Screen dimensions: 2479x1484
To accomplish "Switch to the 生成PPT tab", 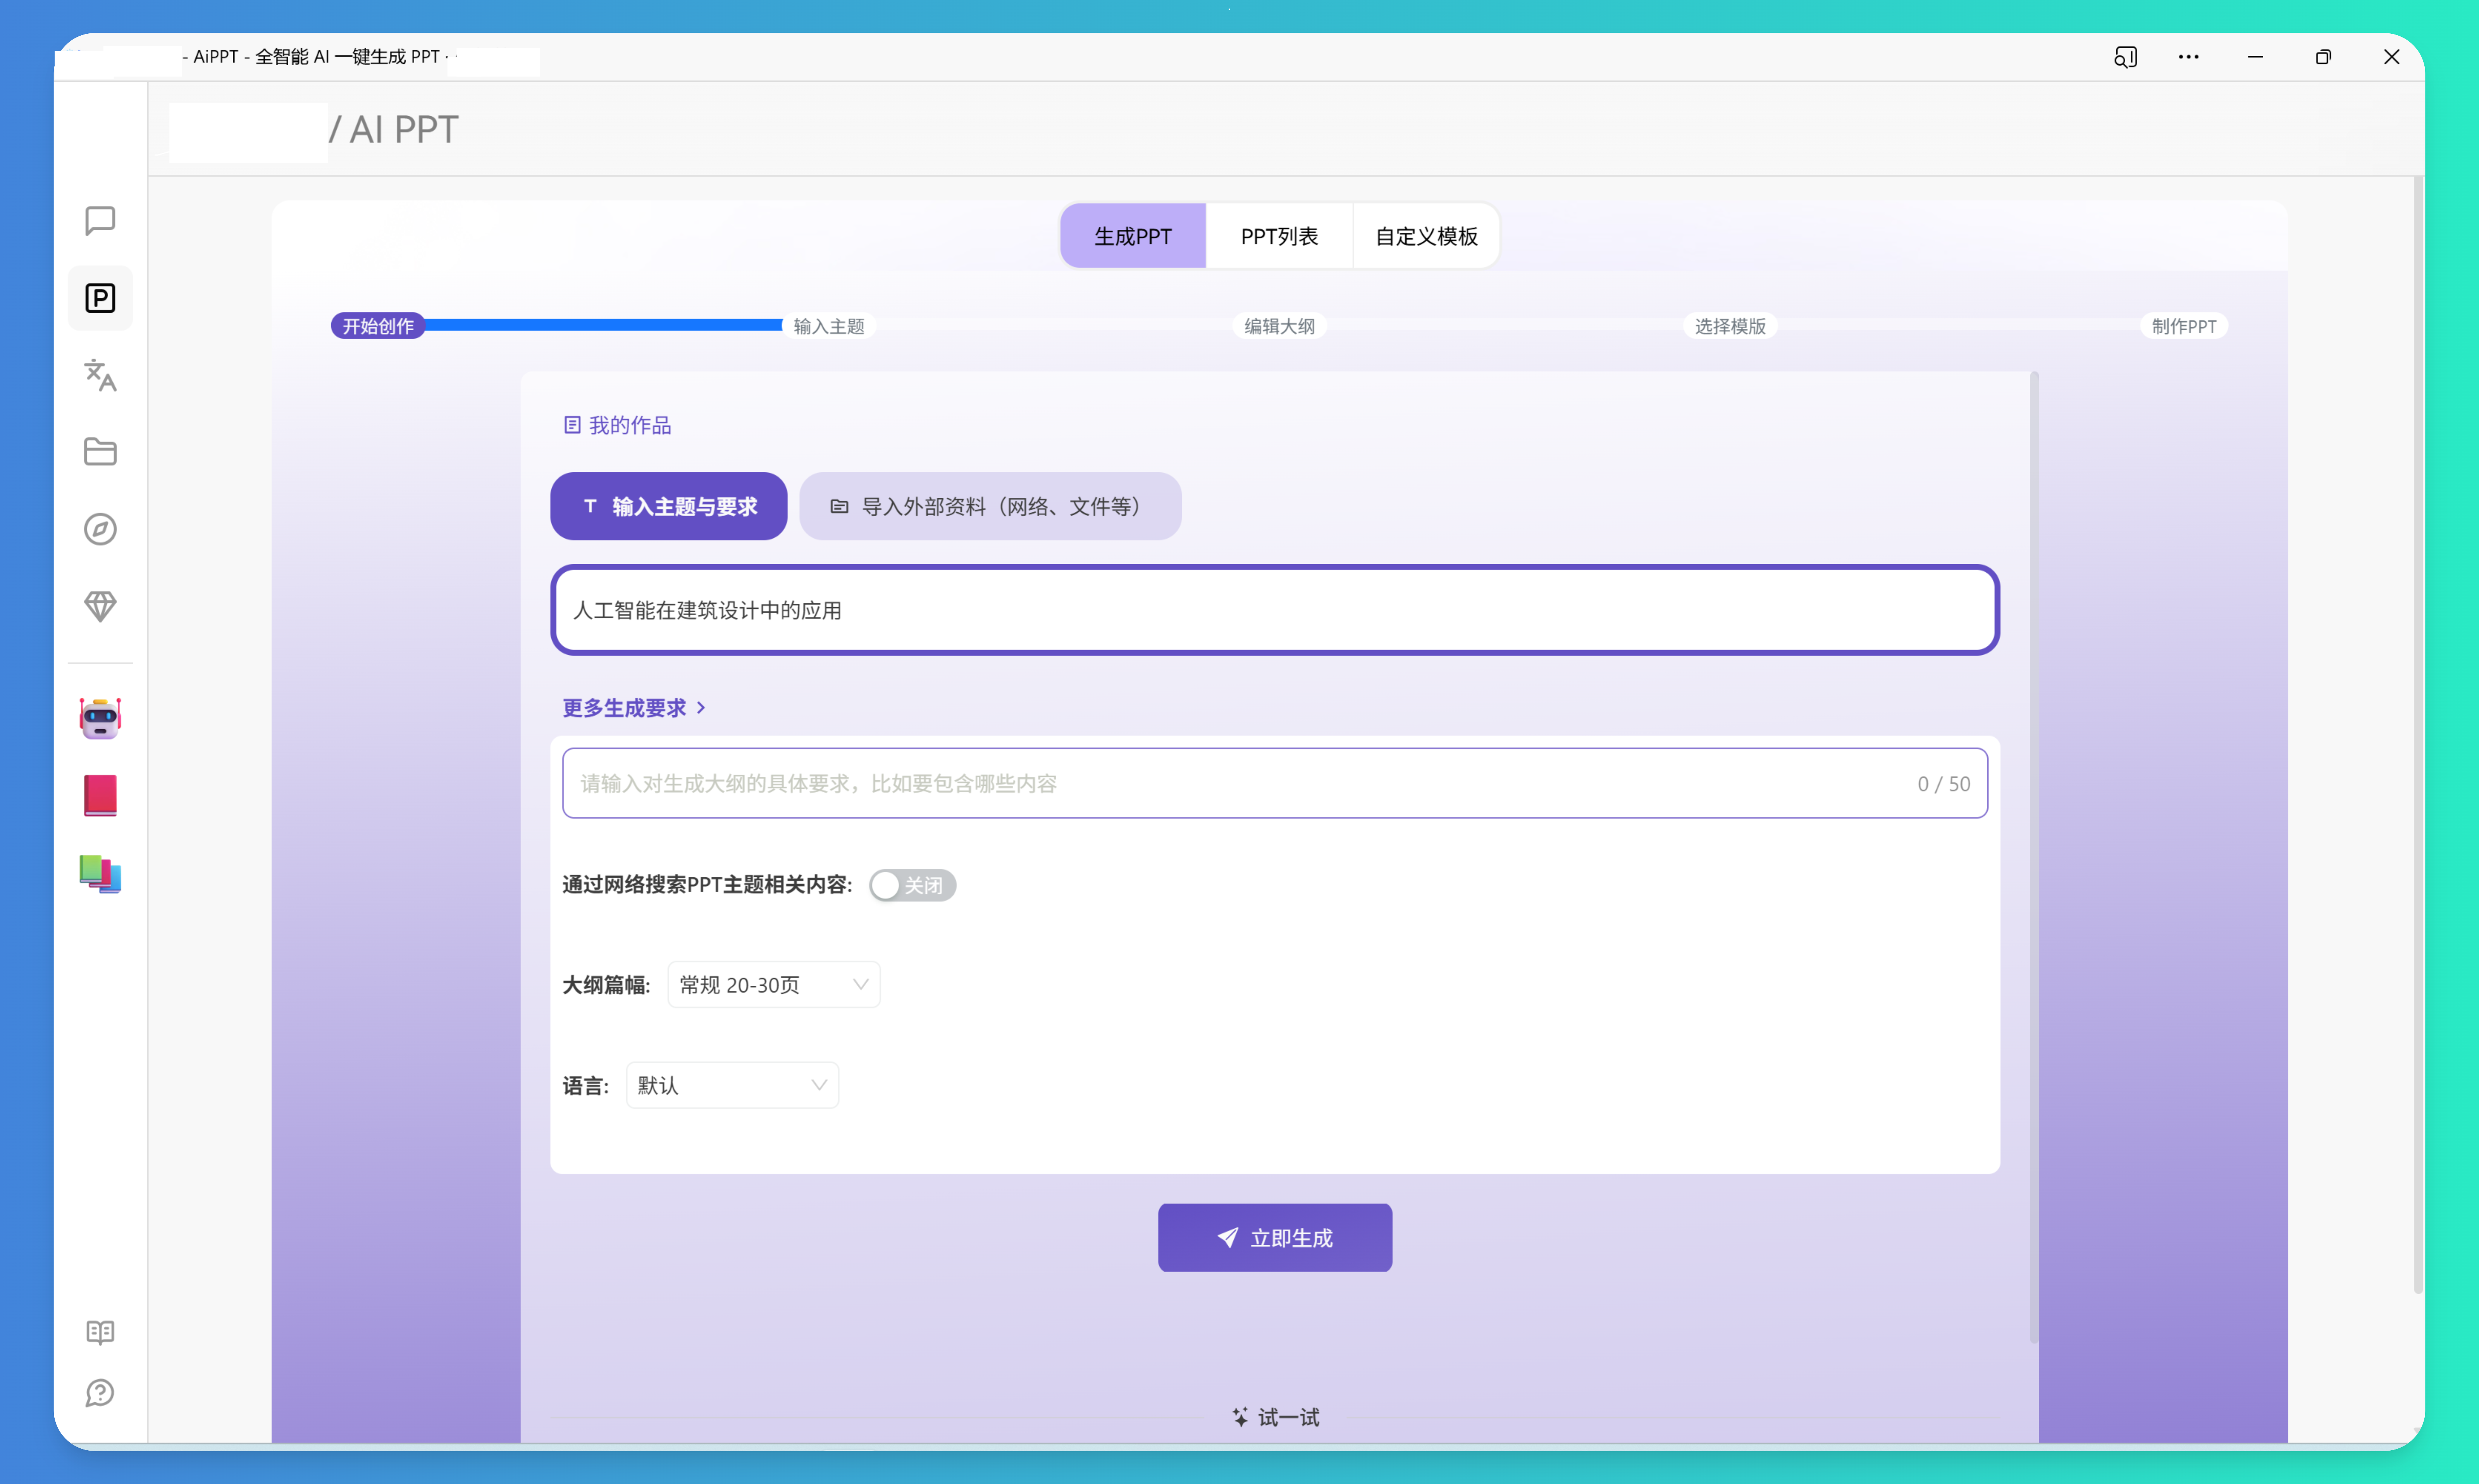I will click(1133, 236).
